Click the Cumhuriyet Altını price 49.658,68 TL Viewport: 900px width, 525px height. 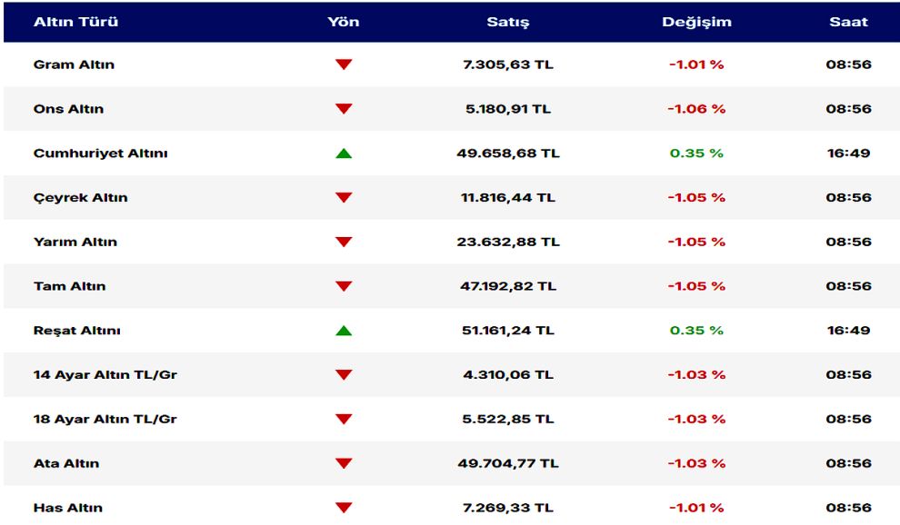click(507, 154)
